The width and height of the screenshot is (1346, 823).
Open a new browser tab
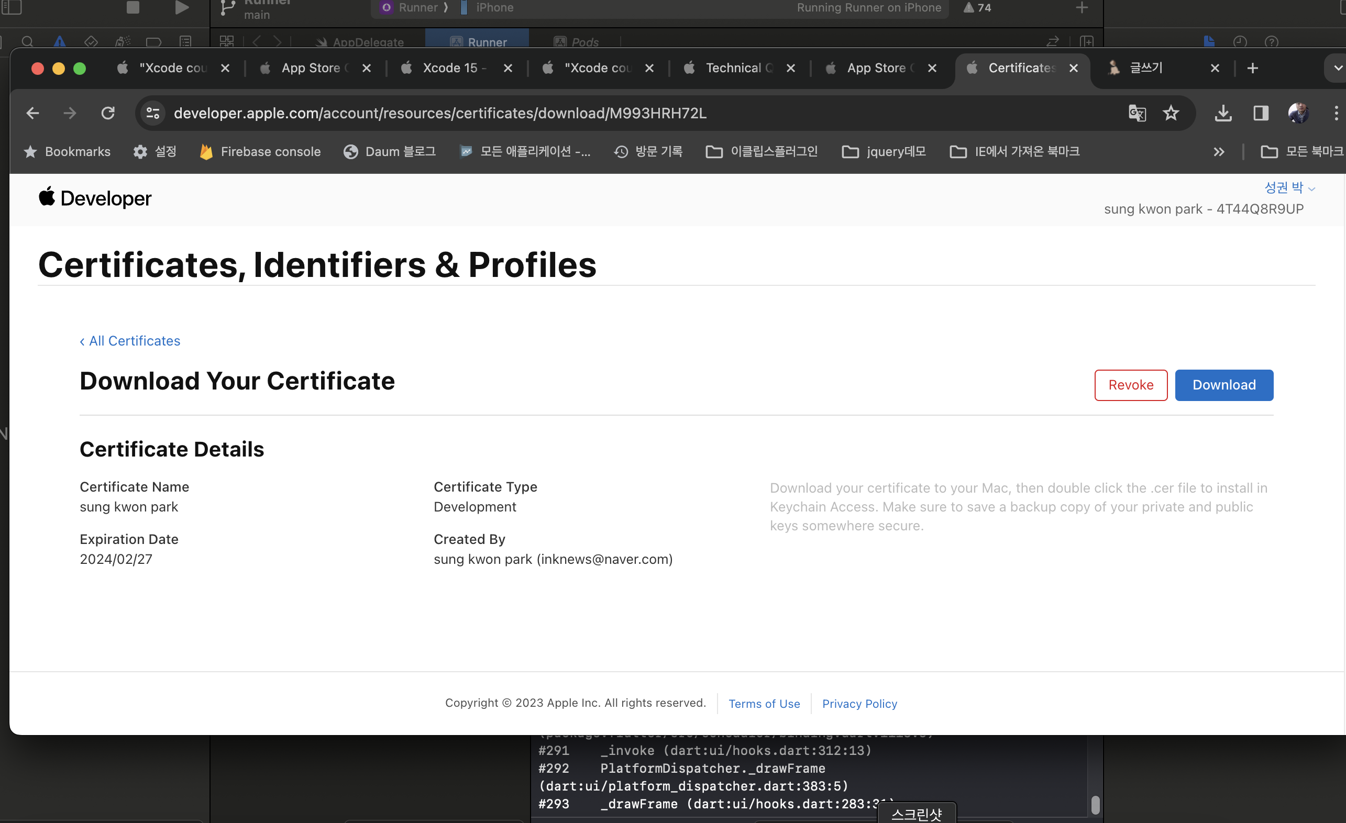tap(1253, 68)
